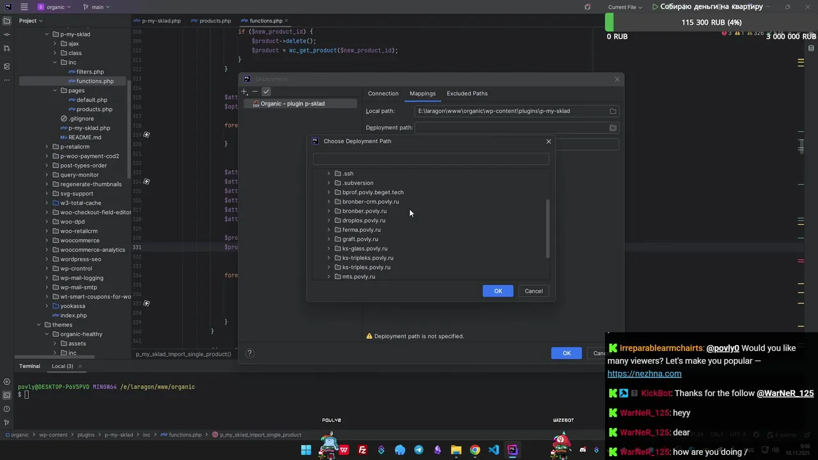Expand the .ssh folder

click(x=328, y=174)
